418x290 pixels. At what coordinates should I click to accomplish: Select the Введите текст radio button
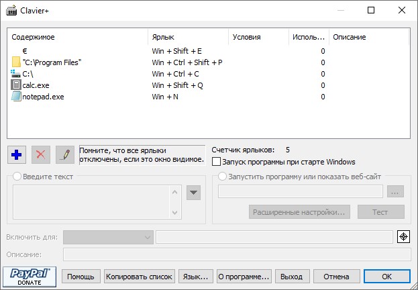(18, 177)
